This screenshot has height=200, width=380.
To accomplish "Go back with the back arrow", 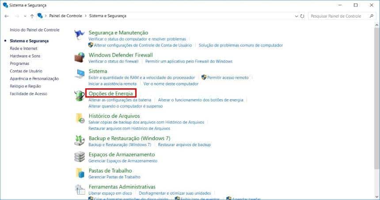I will 7,16.
